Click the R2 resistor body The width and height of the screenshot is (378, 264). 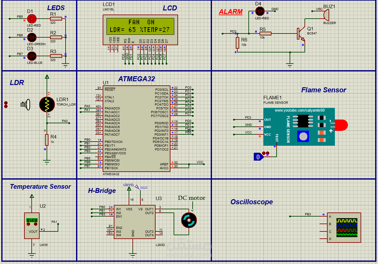(x=56, y=37)
